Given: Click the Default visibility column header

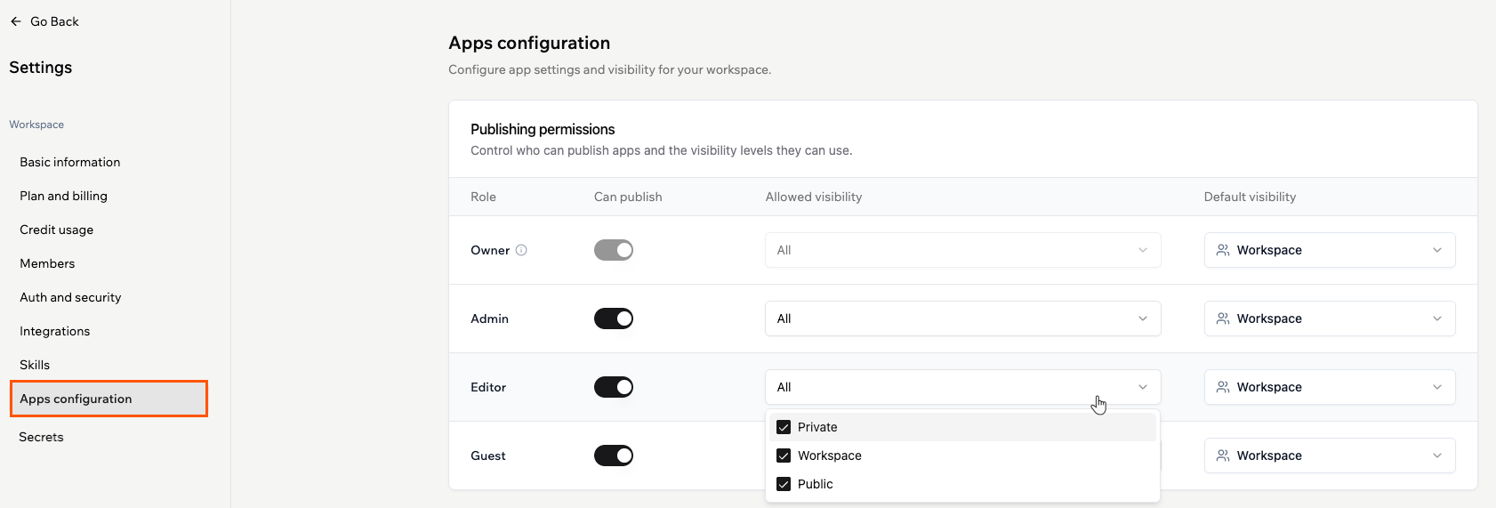Looking at the screenshot, I should click(x=1250, y=197).
